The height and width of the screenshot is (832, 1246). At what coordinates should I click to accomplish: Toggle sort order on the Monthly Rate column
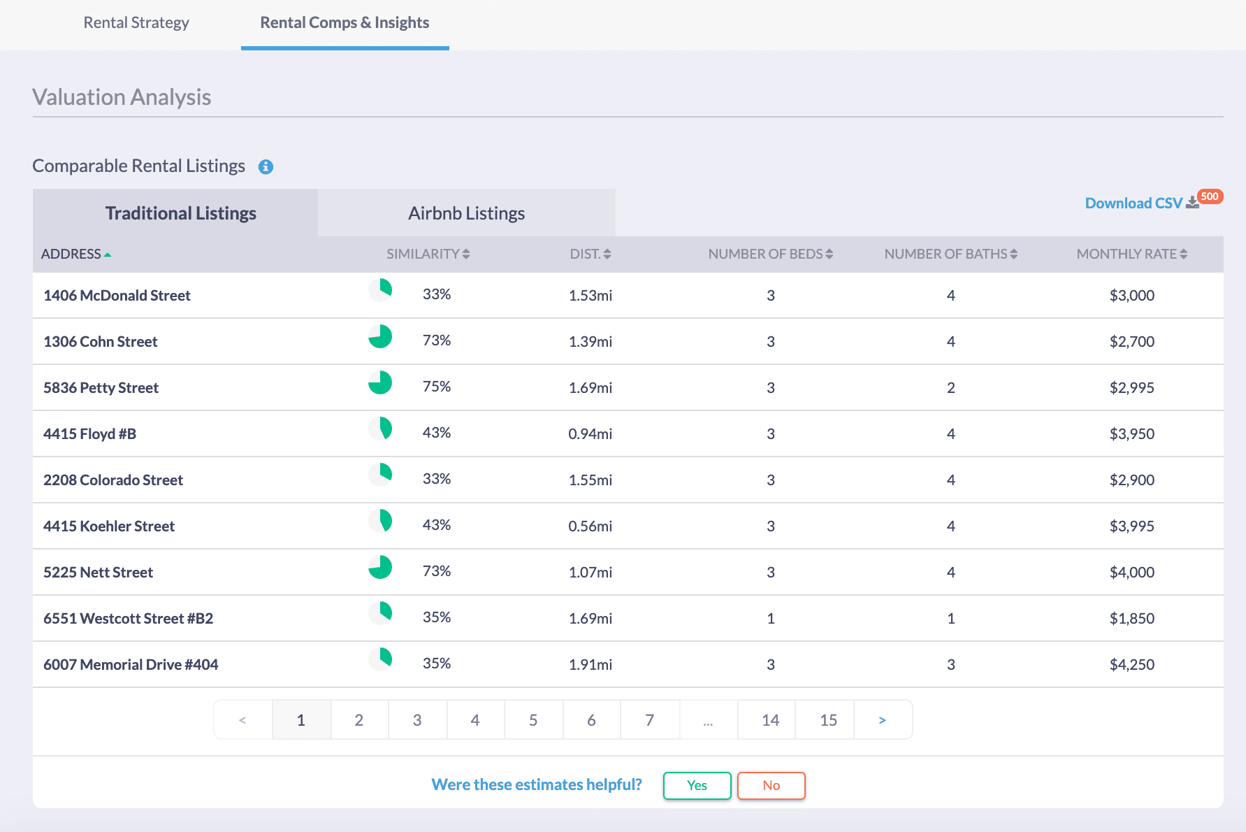(x=1182, y=254)
